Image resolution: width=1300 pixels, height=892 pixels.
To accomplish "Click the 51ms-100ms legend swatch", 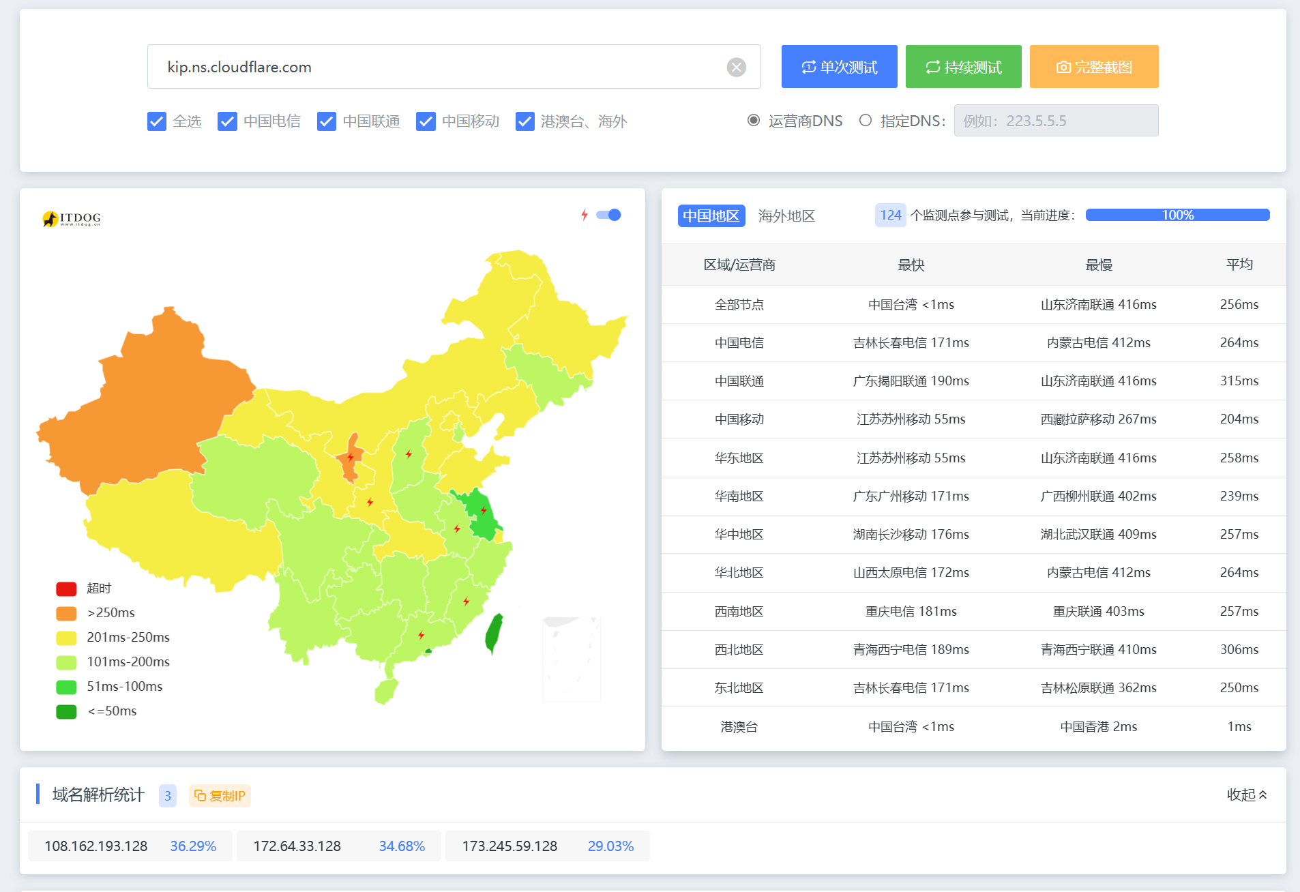I will coord(66,687).
